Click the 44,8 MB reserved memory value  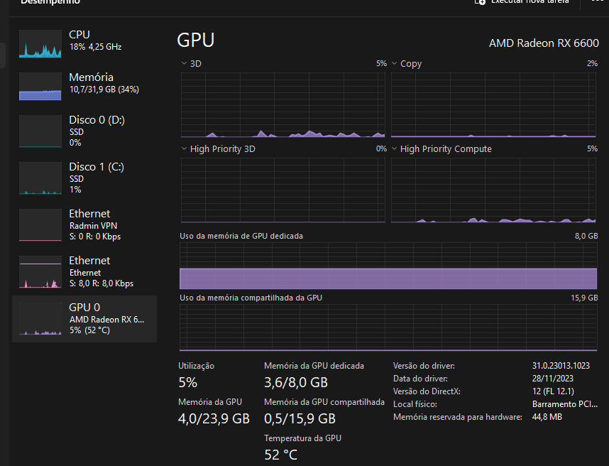coord(547,417)
